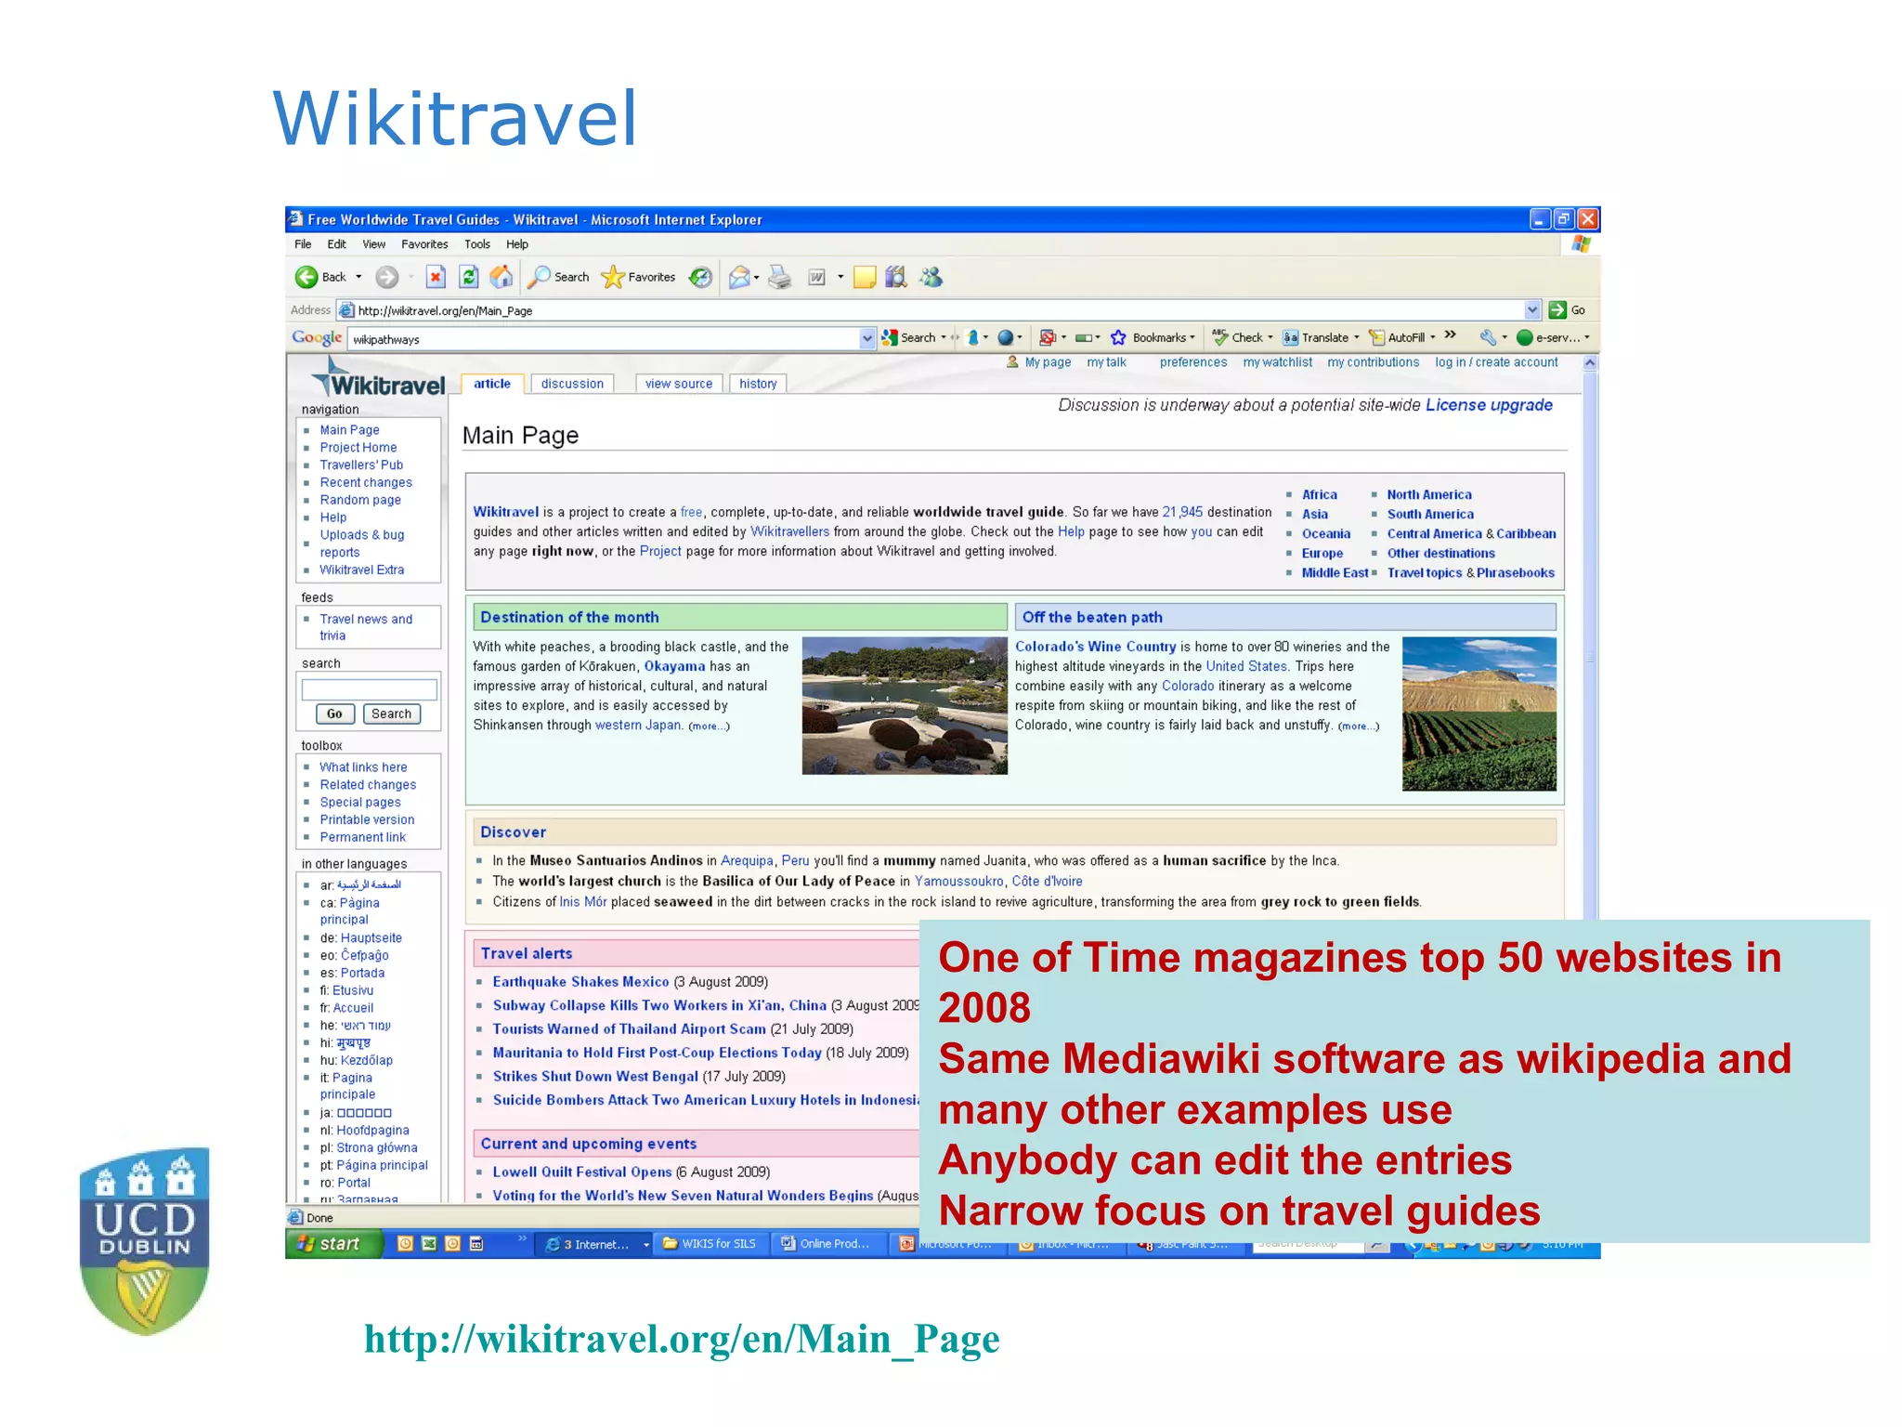Open the Favorites menu
The height and width of the screenshot is (1427, 1902).
424,244
